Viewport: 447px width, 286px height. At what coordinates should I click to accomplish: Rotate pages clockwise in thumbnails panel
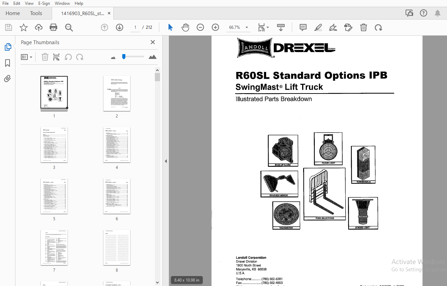click(80, 57)
